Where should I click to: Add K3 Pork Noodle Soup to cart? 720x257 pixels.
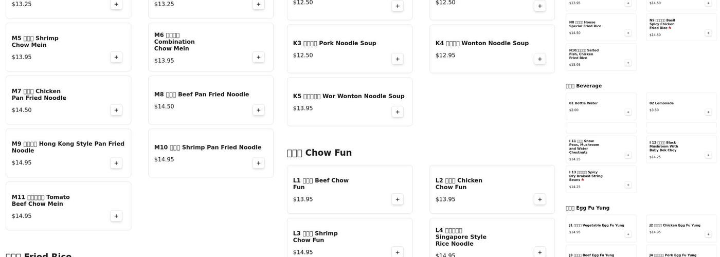coord(398,59)
